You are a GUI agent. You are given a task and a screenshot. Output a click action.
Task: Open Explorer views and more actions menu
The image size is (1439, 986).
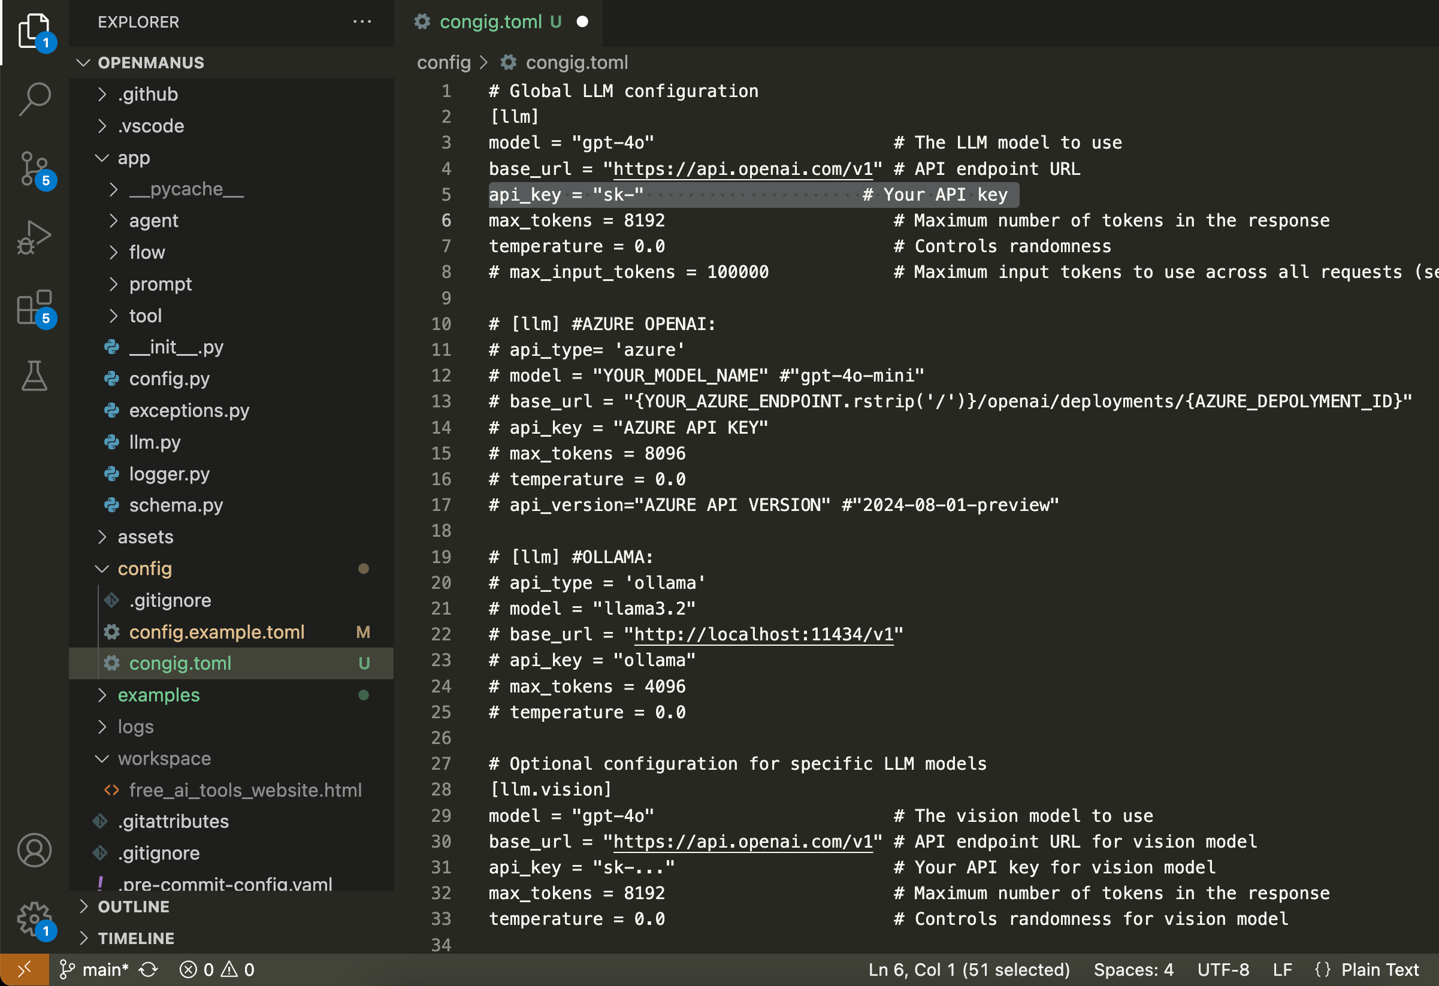pos(362,22)
